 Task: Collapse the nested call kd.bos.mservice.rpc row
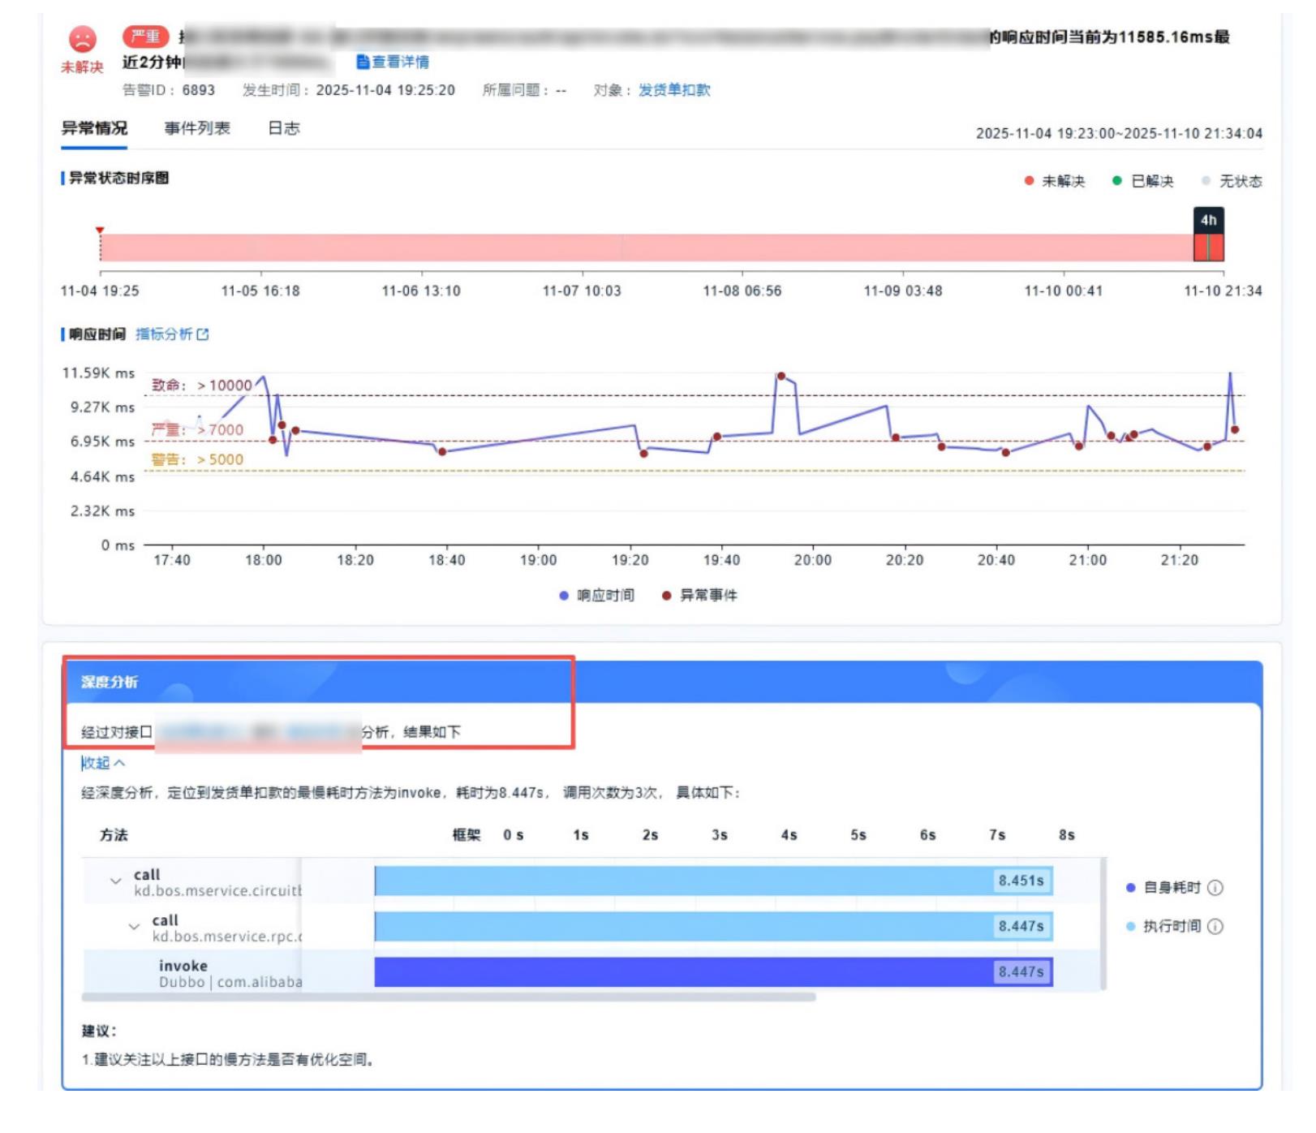click(134, 926)
